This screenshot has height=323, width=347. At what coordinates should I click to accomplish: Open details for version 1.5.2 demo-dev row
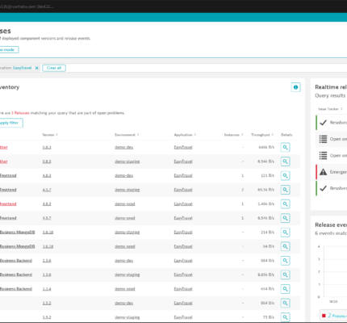pos(285,303)
